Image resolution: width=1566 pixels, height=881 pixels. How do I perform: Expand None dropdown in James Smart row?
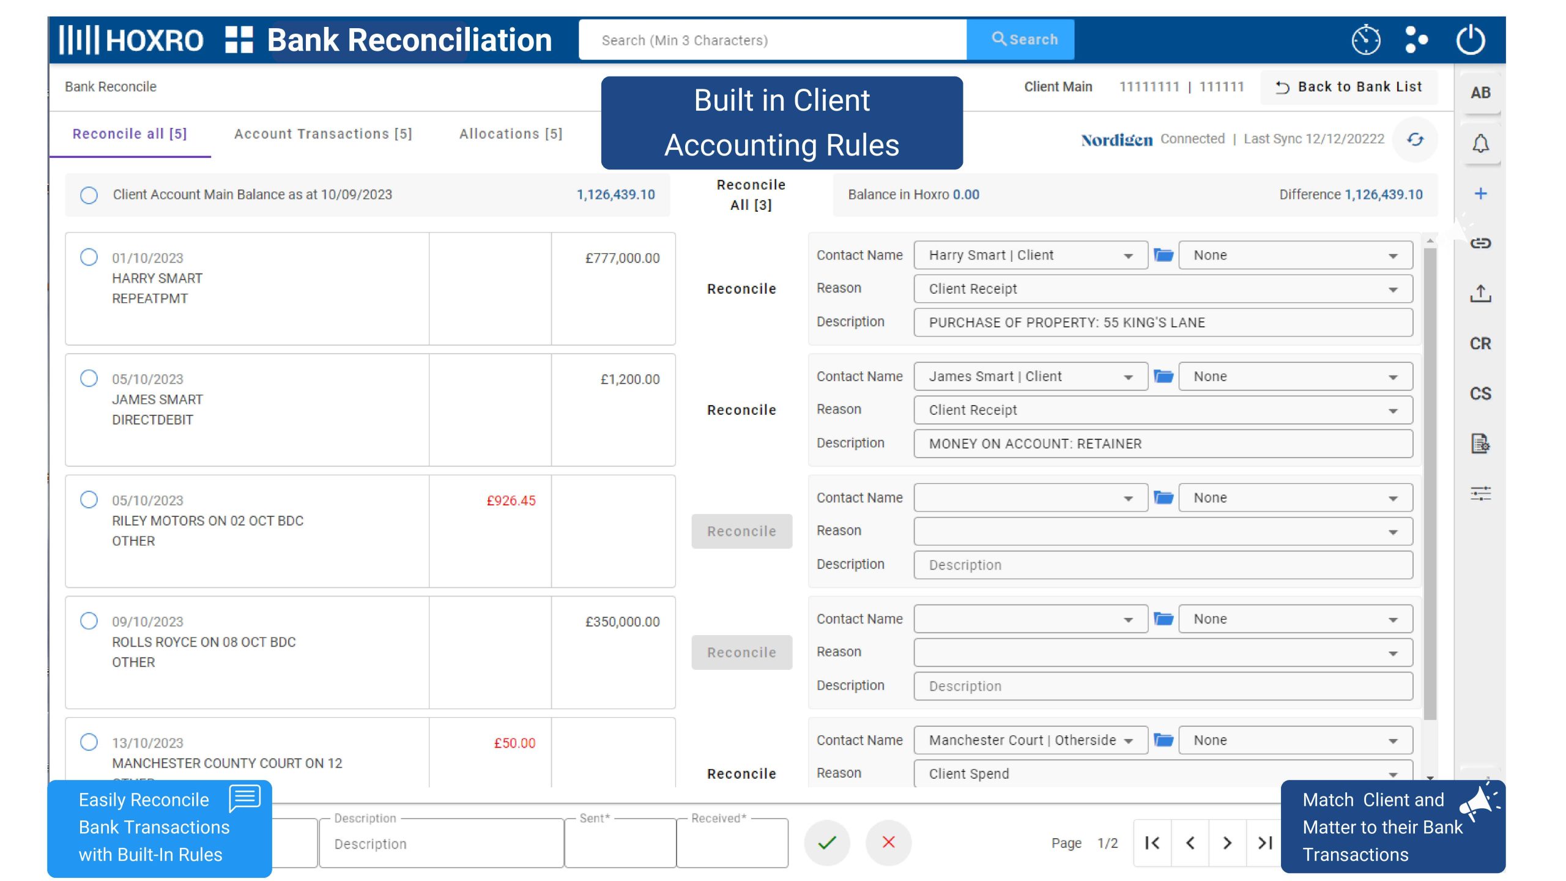point(1294,376)
